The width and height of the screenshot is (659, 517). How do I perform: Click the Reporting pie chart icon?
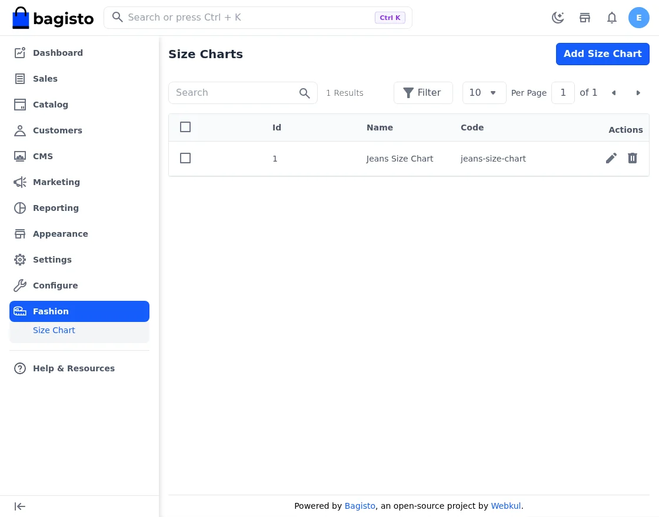(x=20, y=208)
